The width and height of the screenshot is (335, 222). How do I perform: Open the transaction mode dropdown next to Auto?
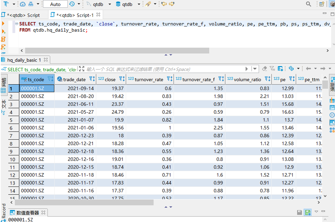79,4
